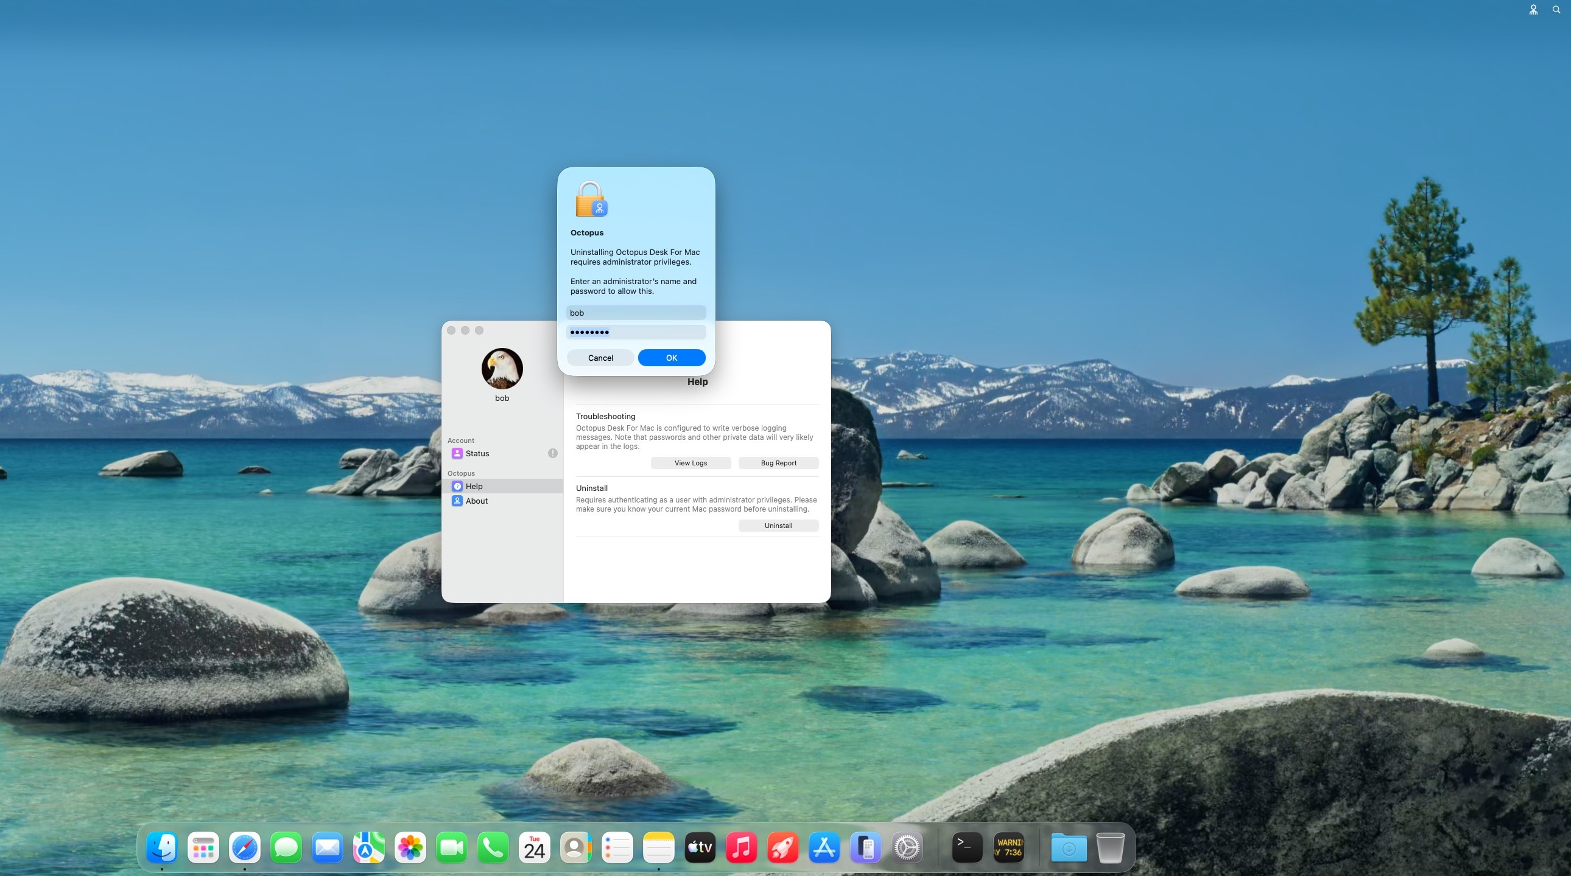
Task: Open the Downloads folder in the Dock
Action: point(1069,847)
